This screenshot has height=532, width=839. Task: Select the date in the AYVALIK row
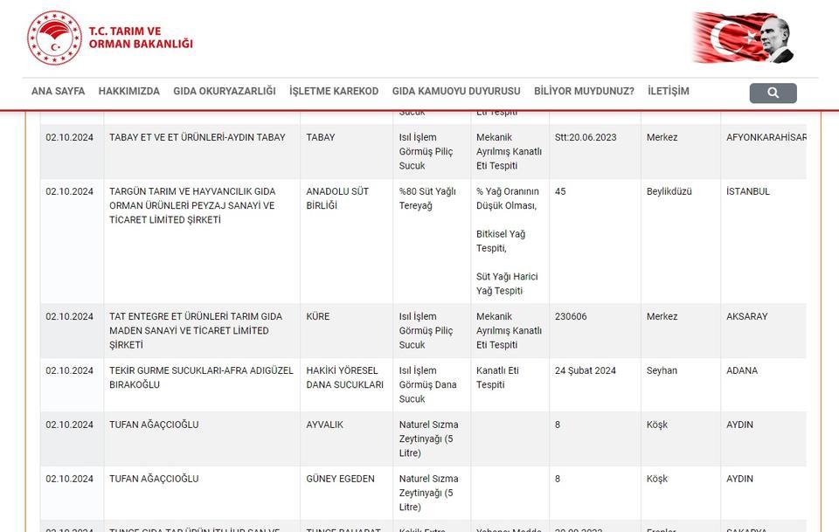click(70, 425)
